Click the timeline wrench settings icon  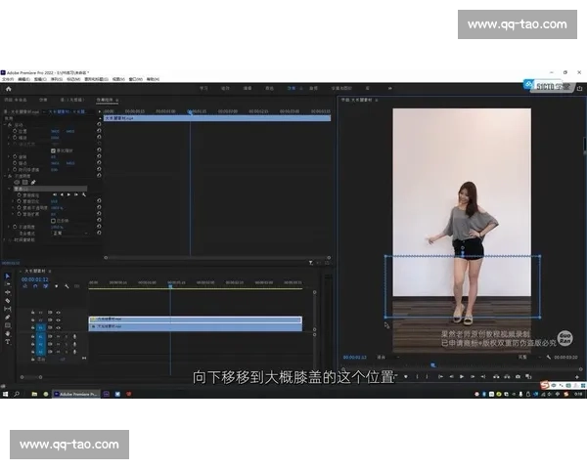coord(67,286)
